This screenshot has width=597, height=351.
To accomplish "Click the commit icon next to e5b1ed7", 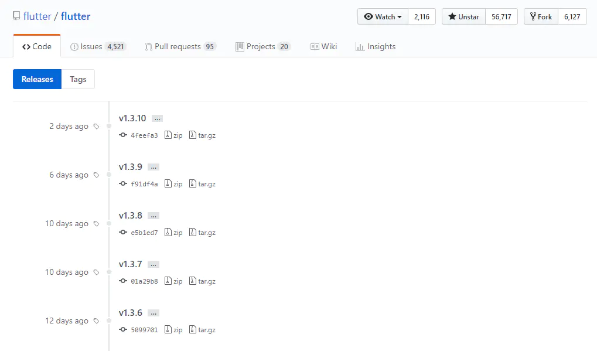I will click(x=123, y=232).
